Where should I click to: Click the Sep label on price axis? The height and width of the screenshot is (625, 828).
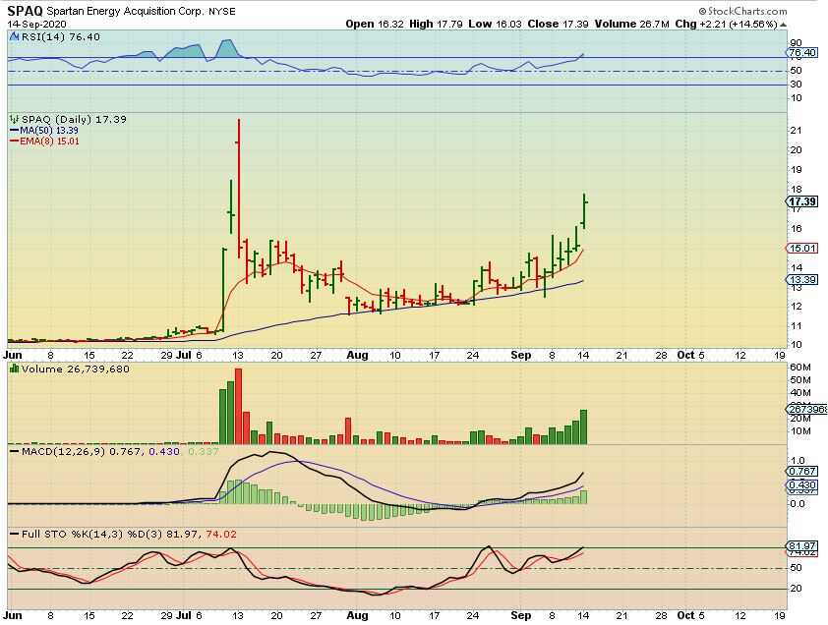point(520,356)
